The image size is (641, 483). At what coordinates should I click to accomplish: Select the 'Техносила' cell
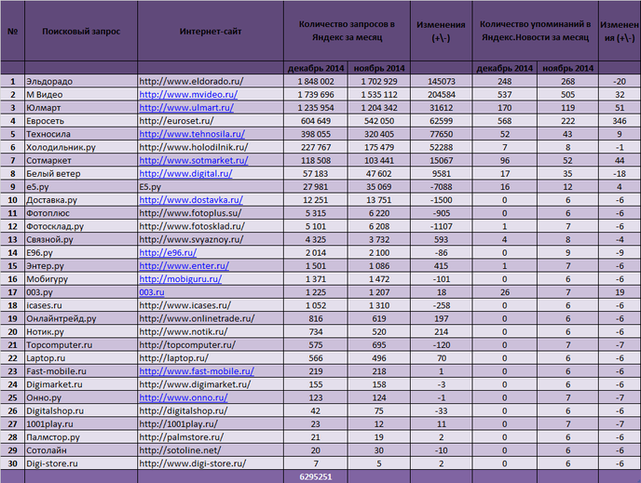(x=81, y=134)
